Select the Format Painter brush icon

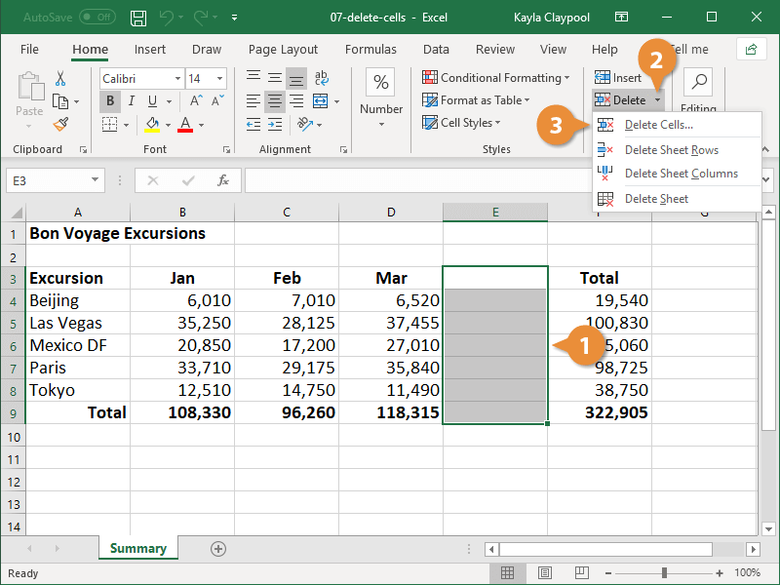(x=60, y=124)
